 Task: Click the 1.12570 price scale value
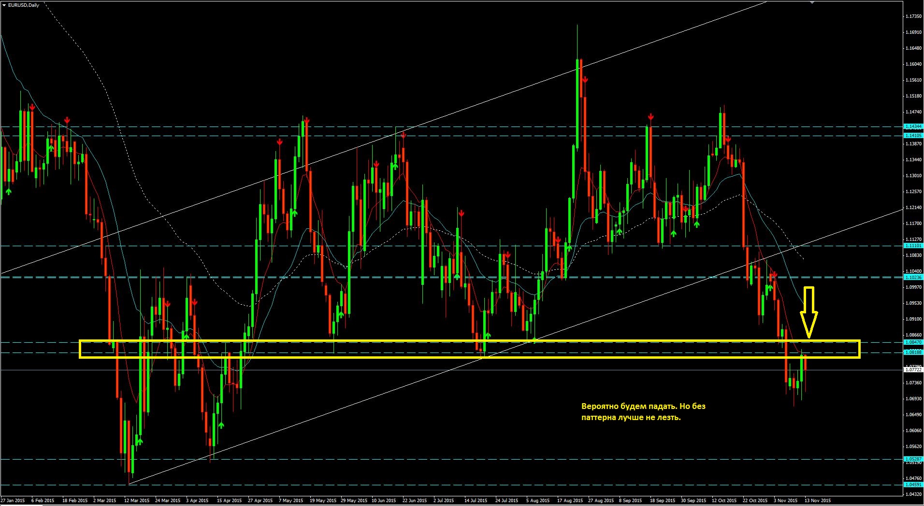point(913,192)
